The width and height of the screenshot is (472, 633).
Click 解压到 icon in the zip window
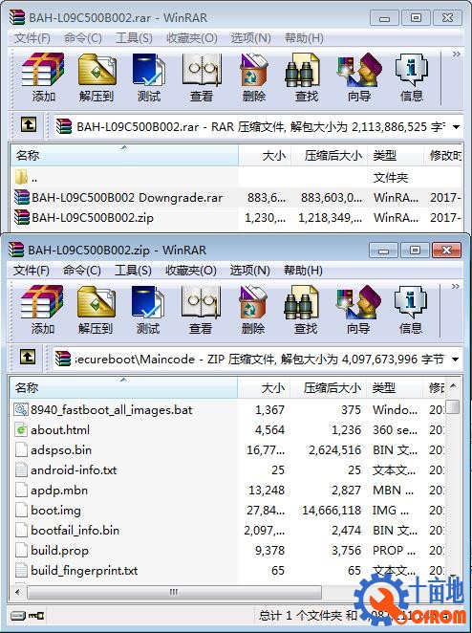click(96, 302)
